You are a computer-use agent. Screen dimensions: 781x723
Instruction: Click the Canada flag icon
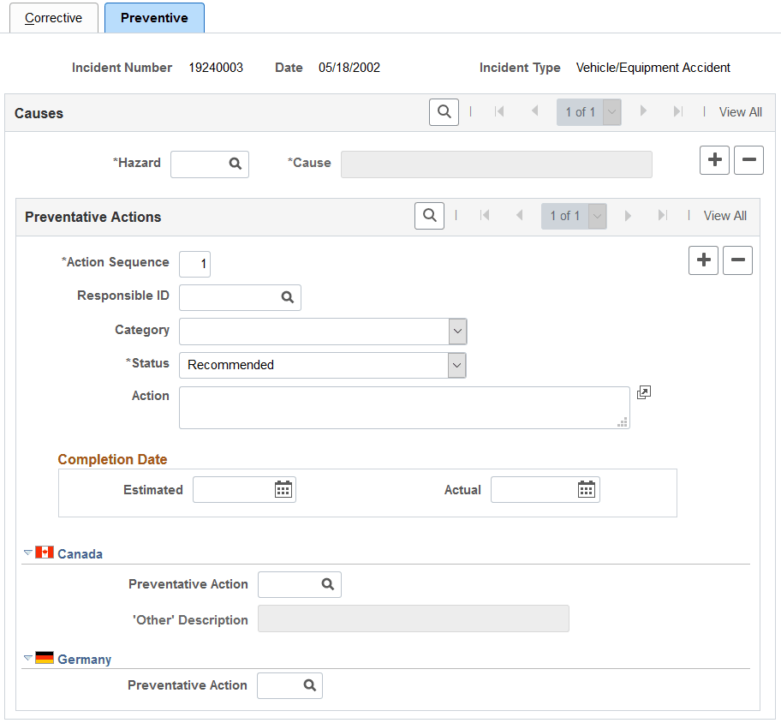[x=45, y=553]
